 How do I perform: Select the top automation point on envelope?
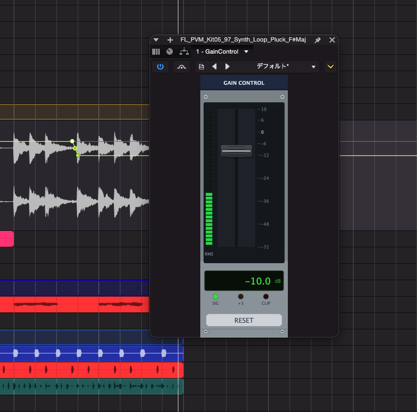click(72, 141)
